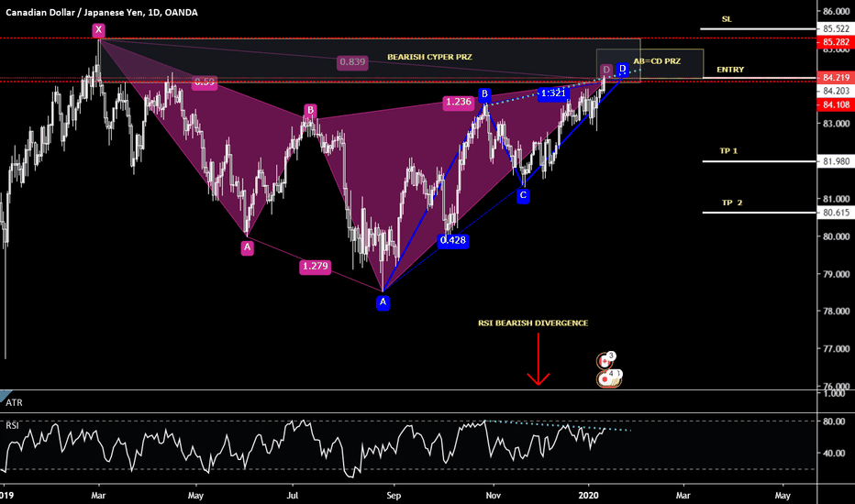Select the 1.279 ratio label

click(x=315, y=268)
